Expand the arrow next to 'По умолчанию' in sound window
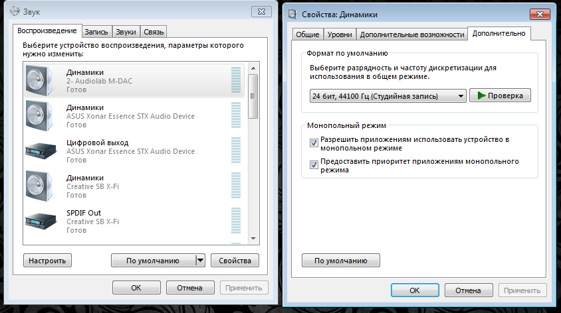561x313 pixels. coord(199,261)
